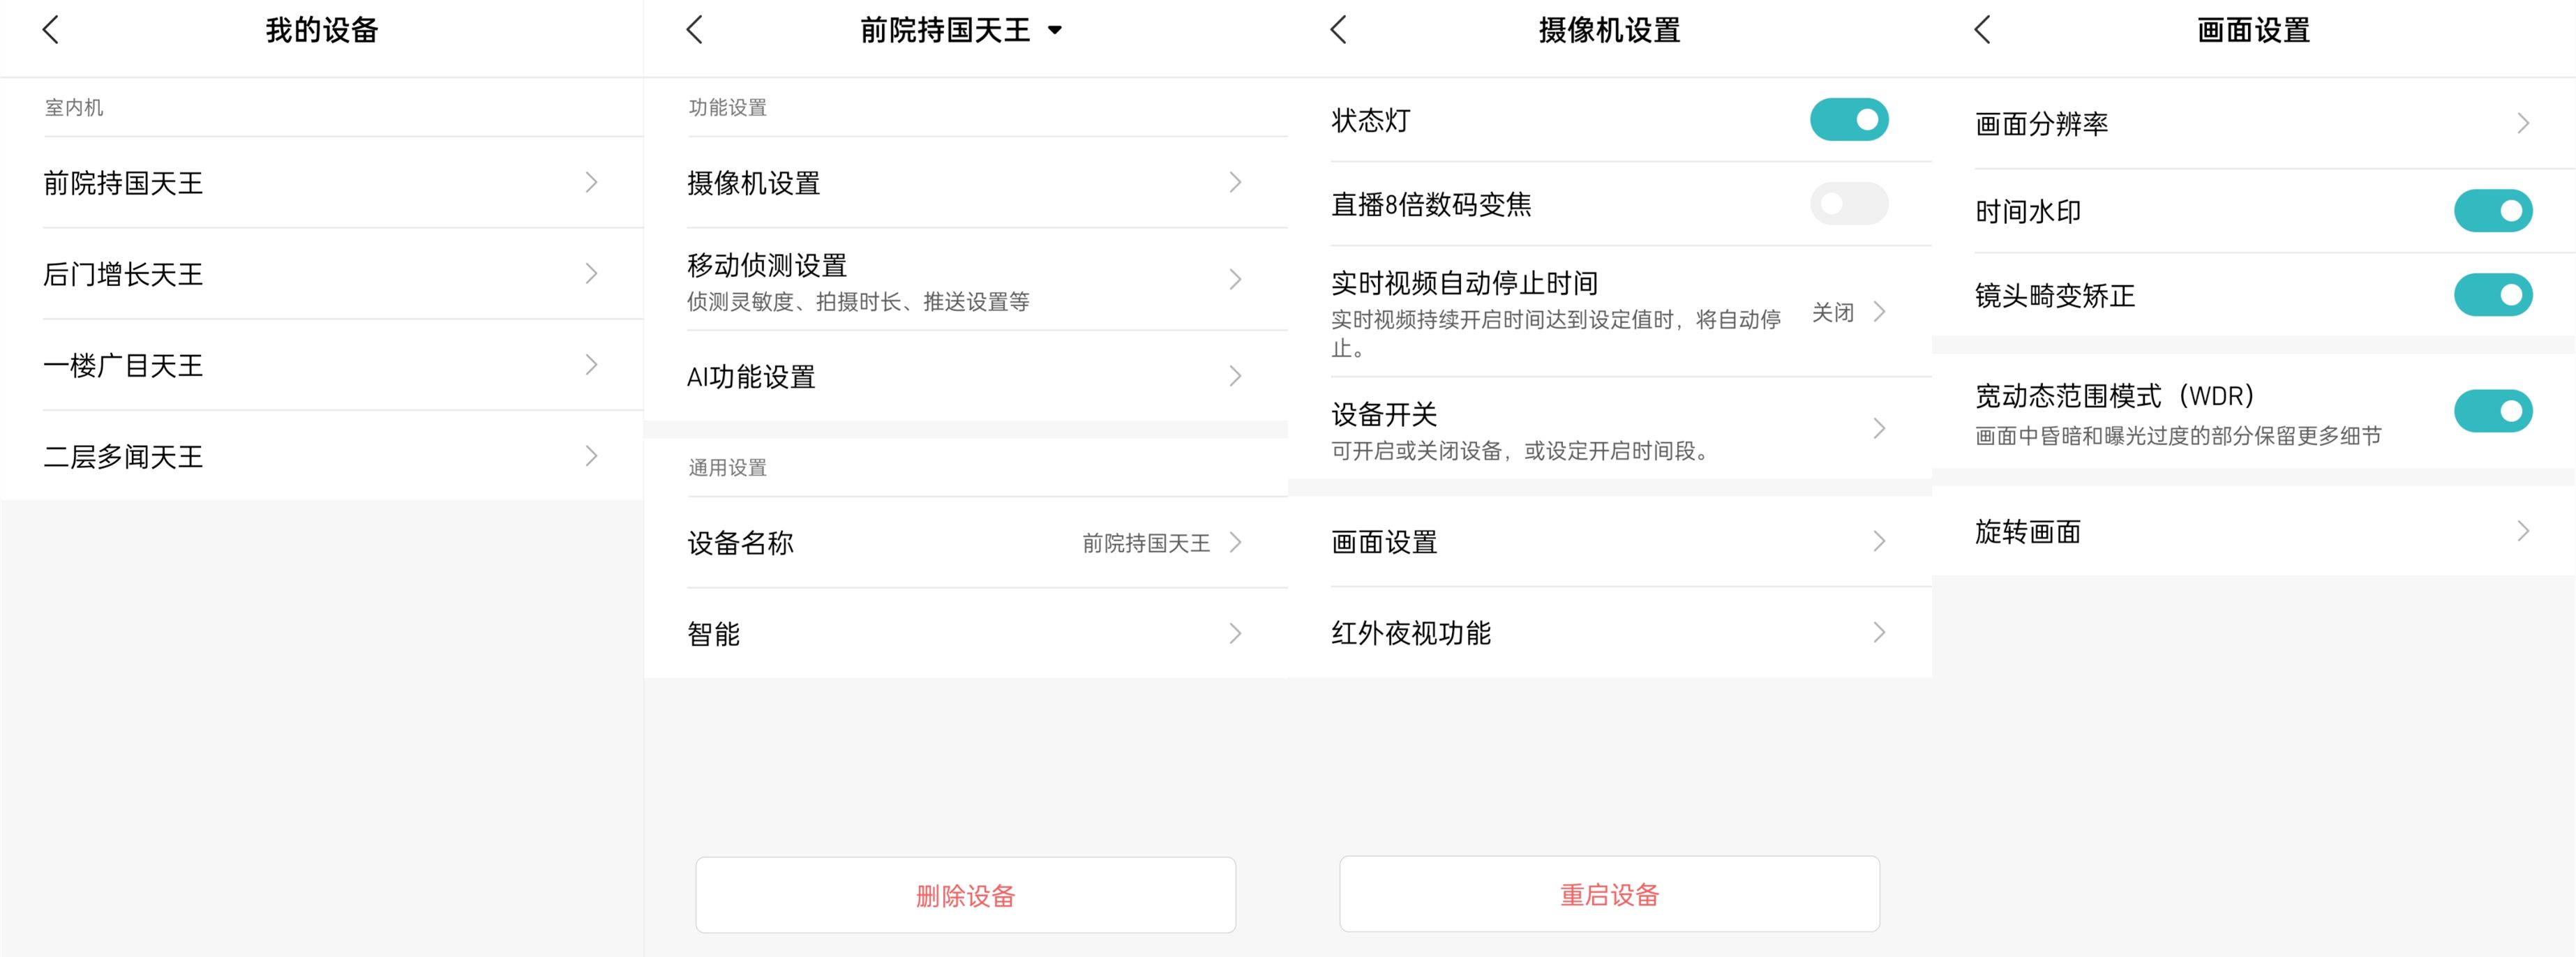The image size is (2576, 957).
Task: Open 设备名称 setting
Action: coord(966,543)
